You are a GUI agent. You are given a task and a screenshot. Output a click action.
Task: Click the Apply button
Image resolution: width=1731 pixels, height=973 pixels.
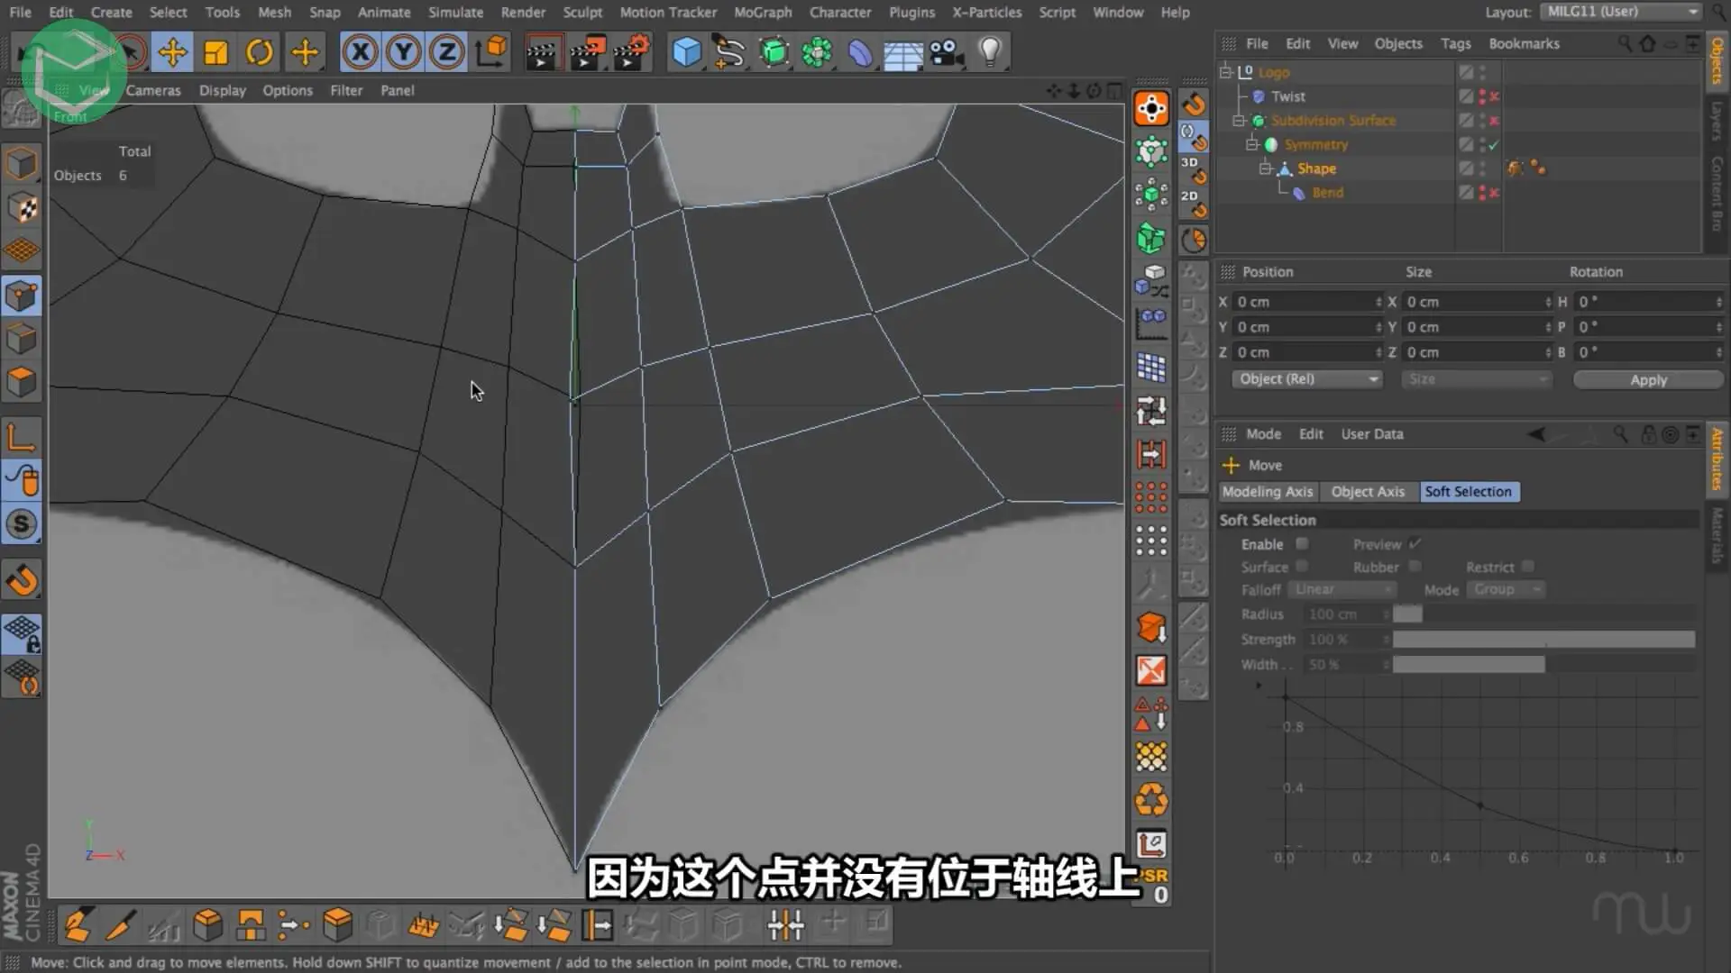pyautogui.click(x=1648, y=379)
